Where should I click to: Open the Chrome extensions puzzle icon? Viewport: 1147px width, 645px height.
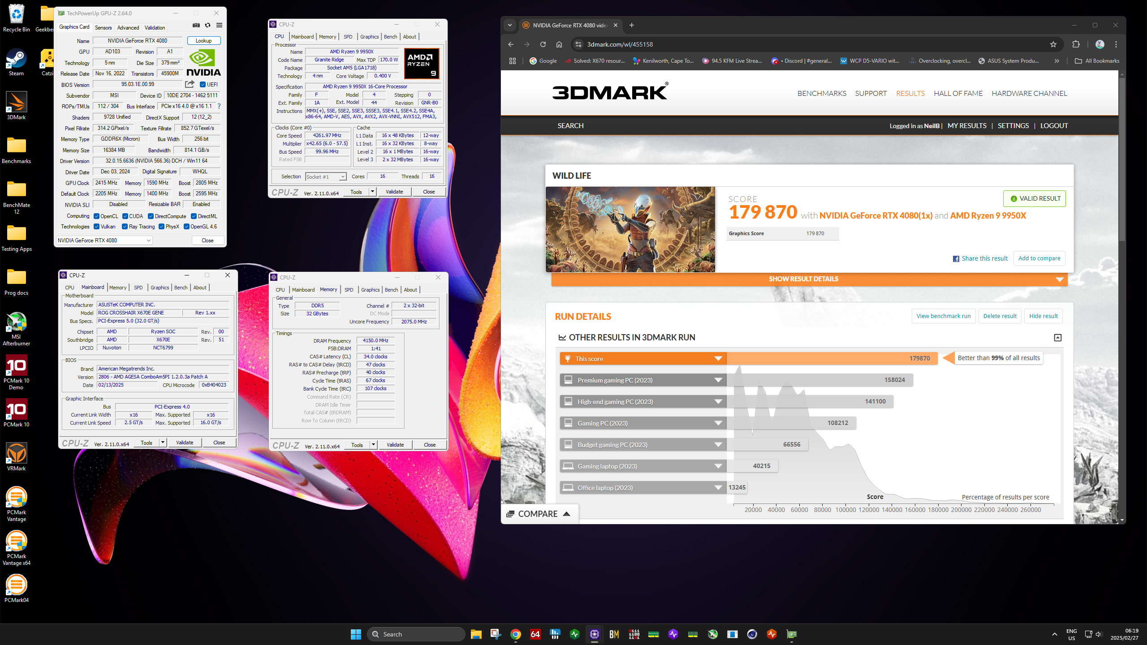pos(1076,44)
